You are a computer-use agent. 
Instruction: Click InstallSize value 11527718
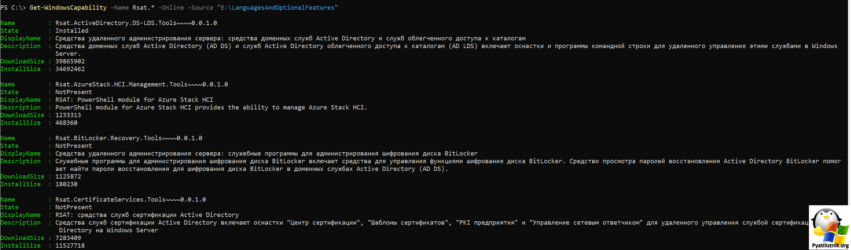(70, 246)
